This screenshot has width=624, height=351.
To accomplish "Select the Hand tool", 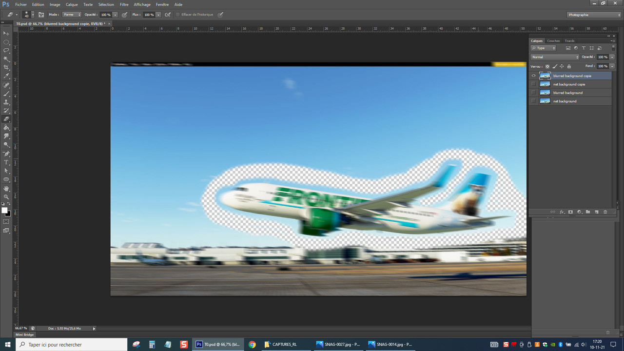I will click(x=6, y=188).
